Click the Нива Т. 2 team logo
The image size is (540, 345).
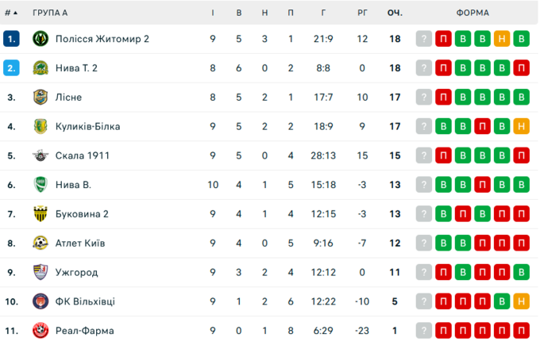click(x=40, y=68)
